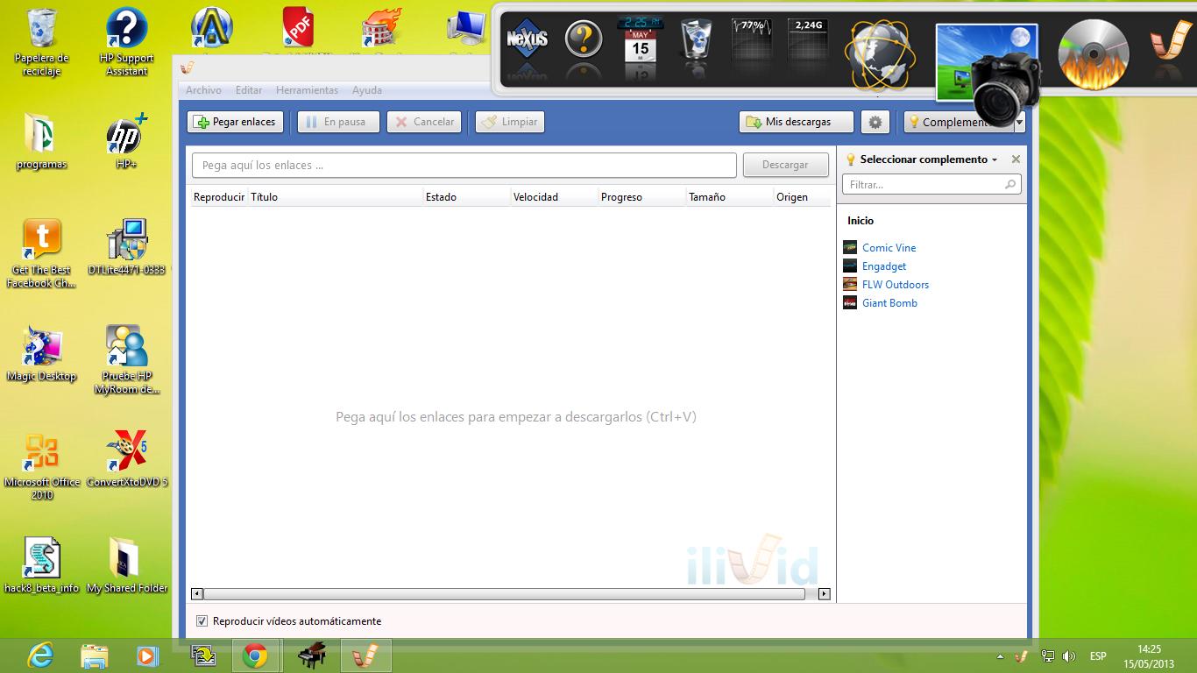The height and width of the screenshot is (673, 1197).
Task: Click the calendar clock dock icon
Action: [641, 39]
